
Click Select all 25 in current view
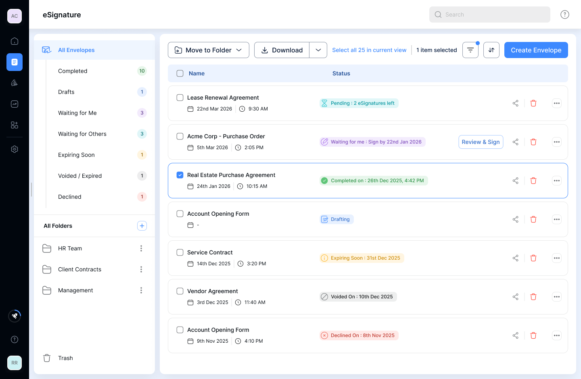pyautogui.click(x=369, y=50)
